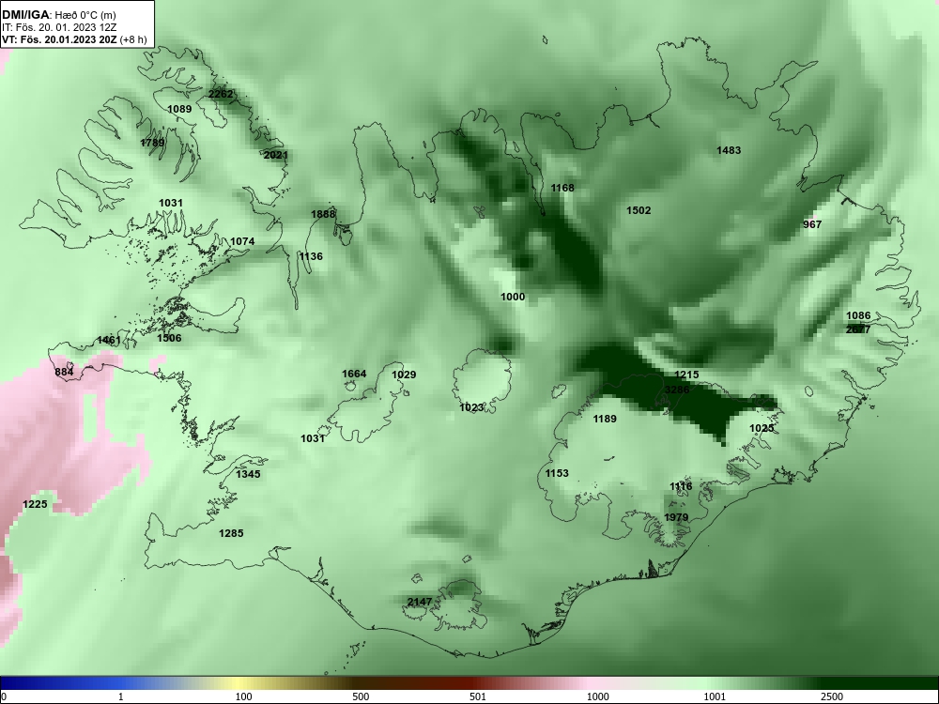Image resolution: width=939 pixels, height=704 pixels.
Task: Select the 1461 label on the peninsula
Action: click(x=109, y=340)
